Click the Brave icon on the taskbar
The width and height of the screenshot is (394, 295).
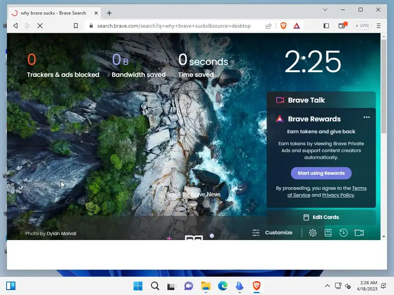(257, 286)
